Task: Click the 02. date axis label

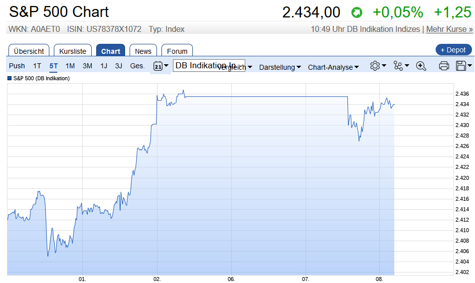Action: [x=157, y=279]
